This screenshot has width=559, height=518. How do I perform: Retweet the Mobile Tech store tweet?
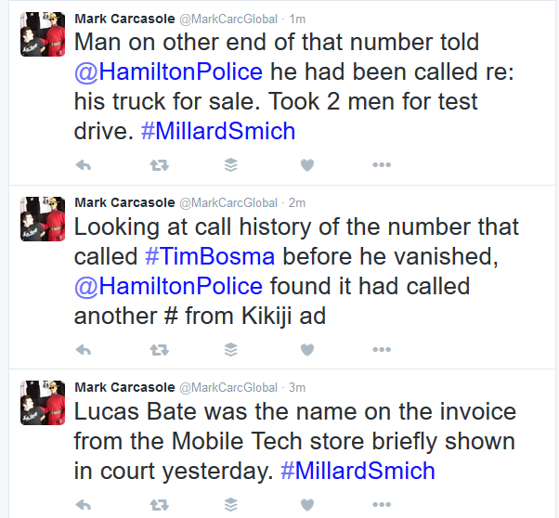pyautogui.click(x=158, y=505)
